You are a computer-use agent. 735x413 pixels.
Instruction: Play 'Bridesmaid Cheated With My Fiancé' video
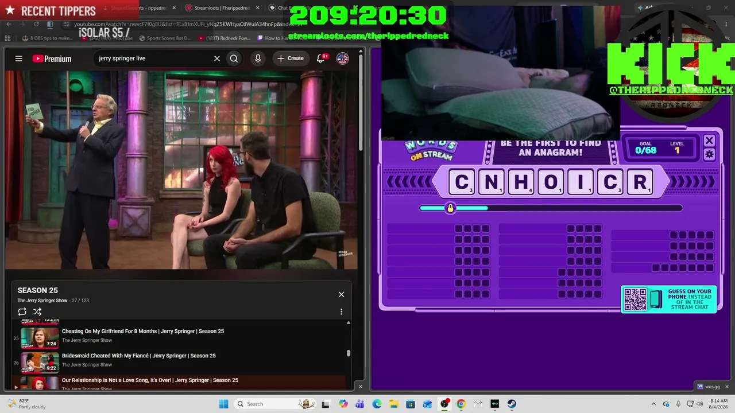(139, 356)
